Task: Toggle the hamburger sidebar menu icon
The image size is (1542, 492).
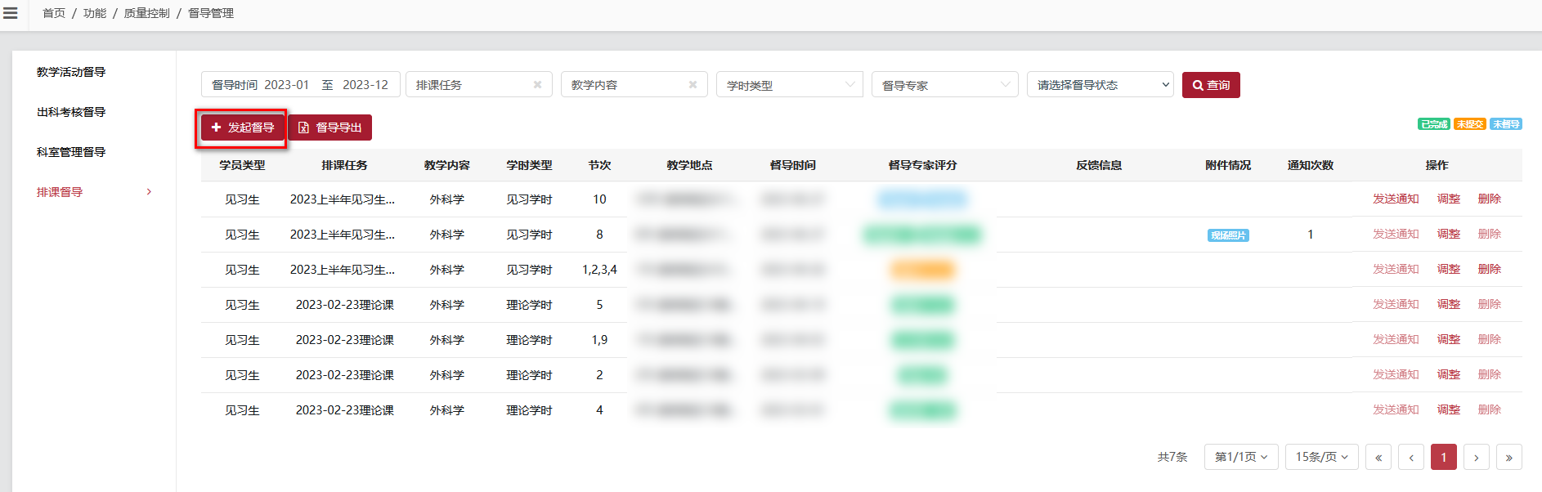Action: tap(11, 13)
